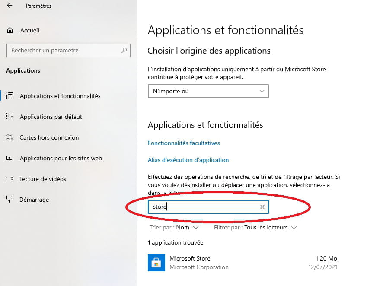Click the Accueil home icon
383x286 pixels.
(10, 30)
